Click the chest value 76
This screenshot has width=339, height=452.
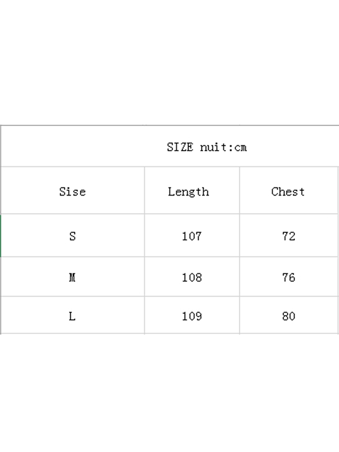point(289,278)
